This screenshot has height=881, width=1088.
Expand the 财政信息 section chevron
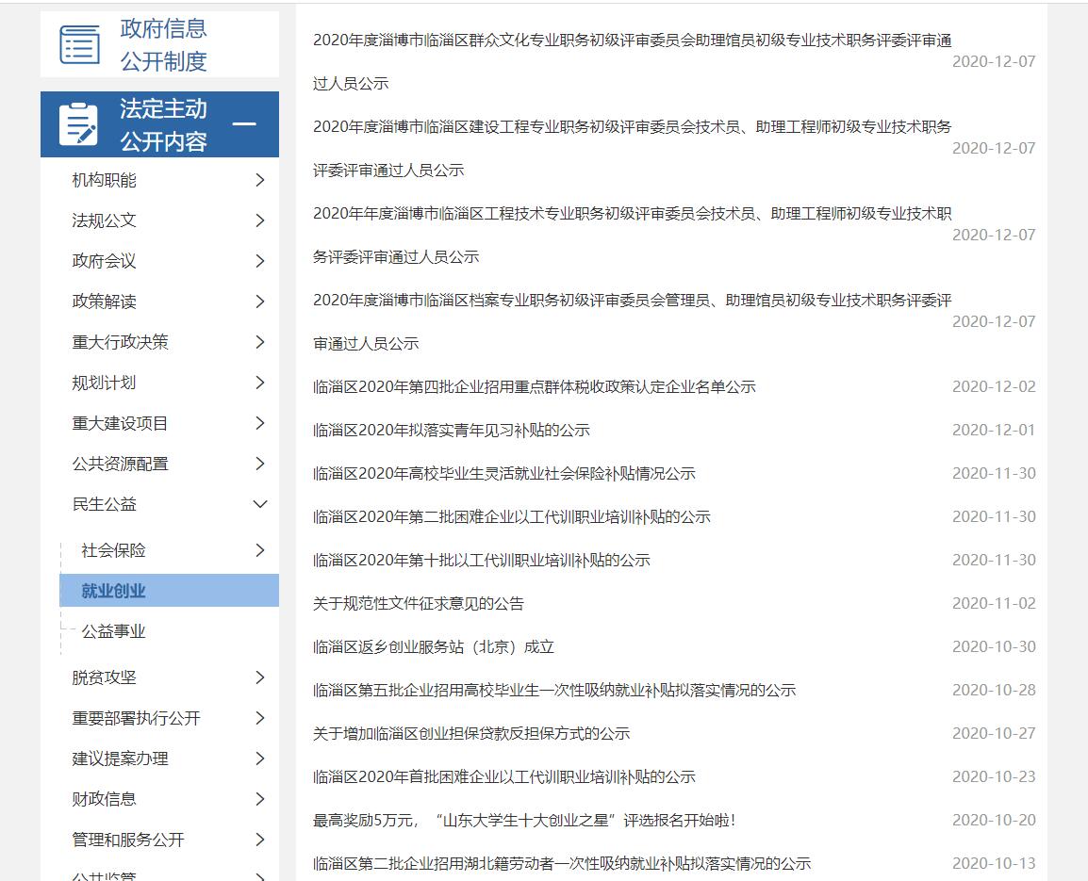(260, 798)
